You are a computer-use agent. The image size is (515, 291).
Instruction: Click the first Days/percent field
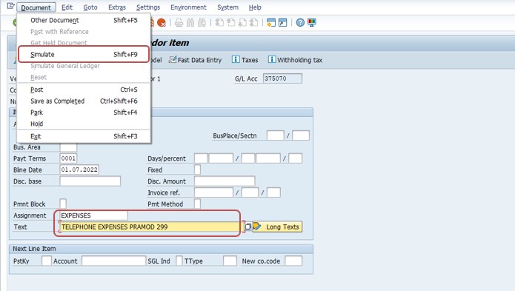click(x=201, y=158)
